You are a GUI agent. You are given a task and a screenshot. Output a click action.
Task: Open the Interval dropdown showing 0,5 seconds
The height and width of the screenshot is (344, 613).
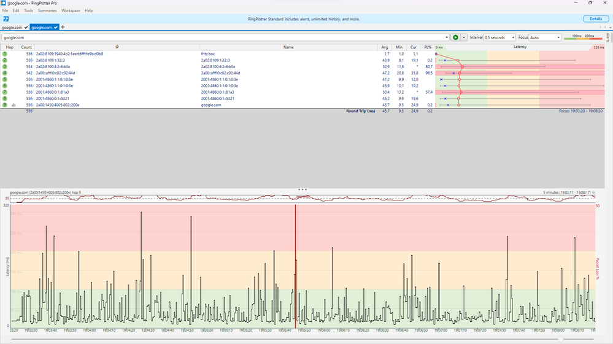pyautogui.click(x=500, y=37)
